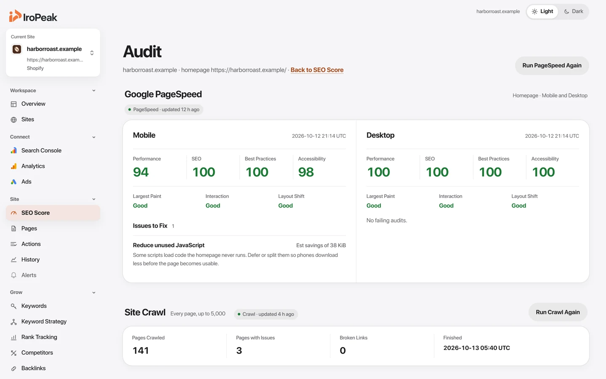Click the Actions list icon

tap(13, 244)
